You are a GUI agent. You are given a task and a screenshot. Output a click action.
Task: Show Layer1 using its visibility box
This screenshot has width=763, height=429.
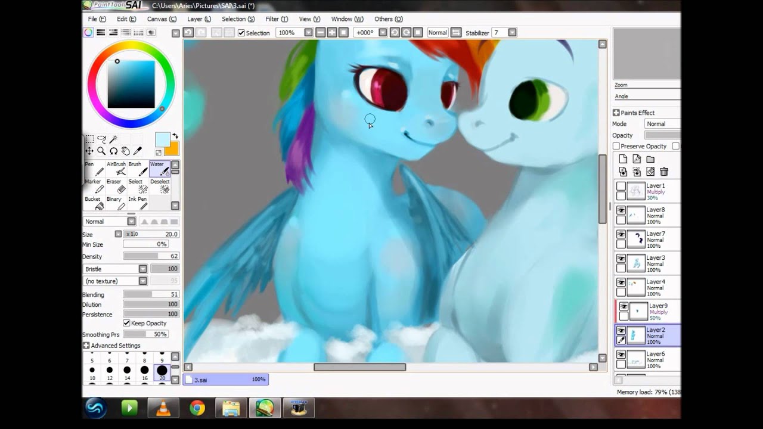point(621,186)
